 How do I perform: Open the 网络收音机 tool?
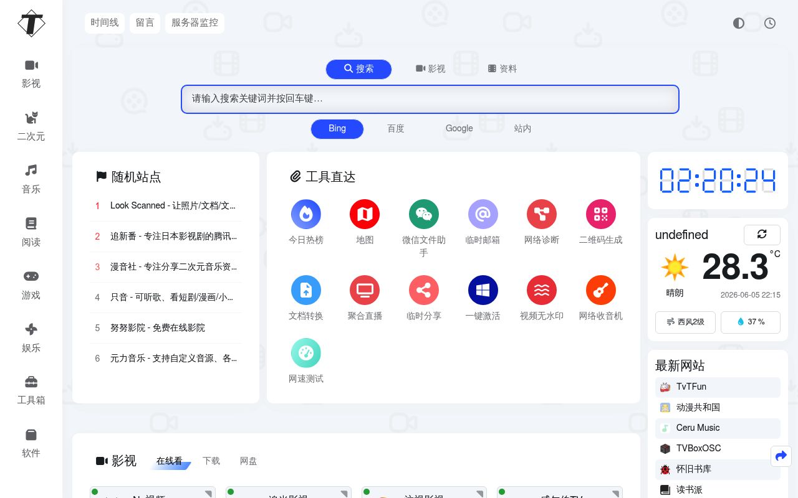601,298
